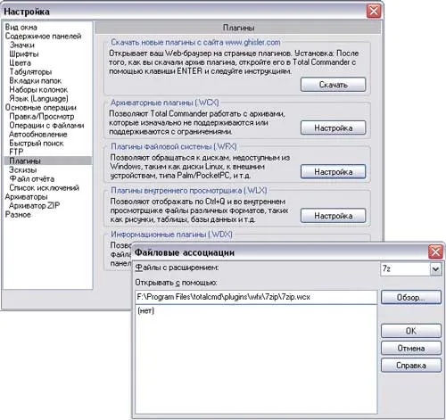Select 'Основные операции' in list
The height and width of the screenshot is (420, 446).
tap(41, 107)
